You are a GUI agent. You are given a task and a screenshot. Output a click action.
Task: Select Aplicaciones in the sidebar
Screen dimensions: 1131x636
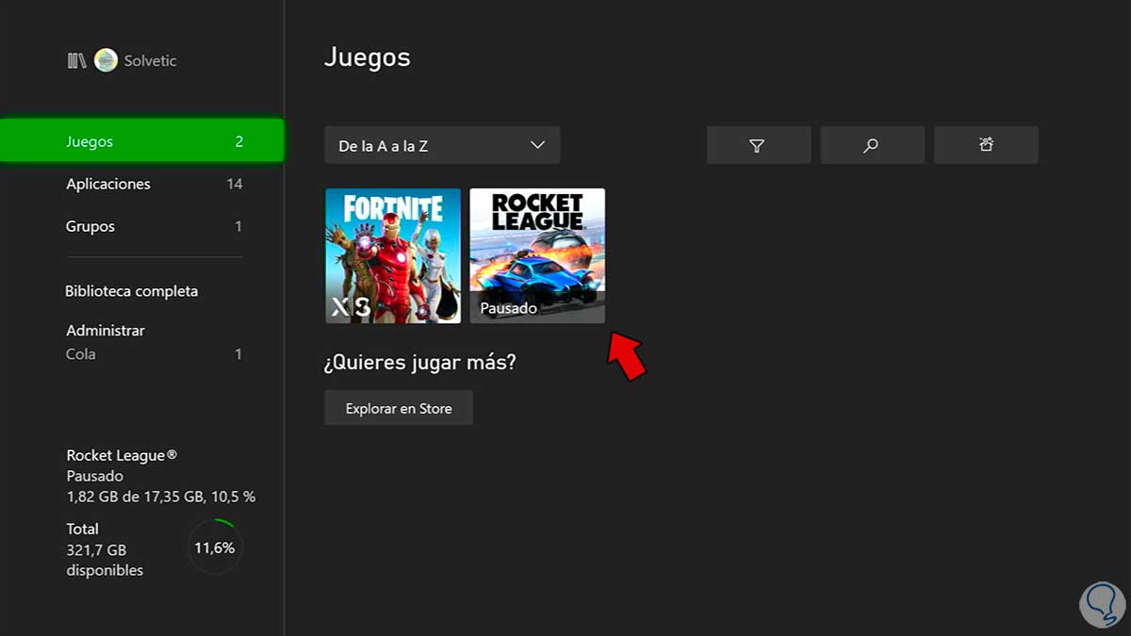pos(155,184)
